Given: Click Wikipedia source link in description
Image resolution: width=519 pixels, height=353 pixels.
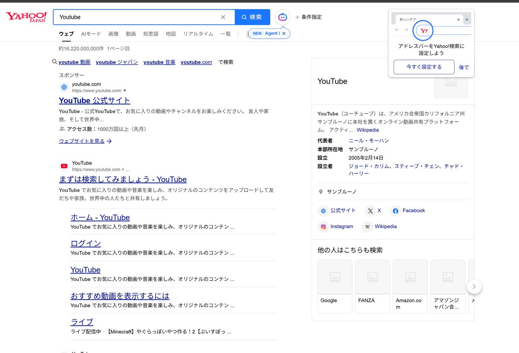Looking at the screenshot, I should (x=368, y=130).
